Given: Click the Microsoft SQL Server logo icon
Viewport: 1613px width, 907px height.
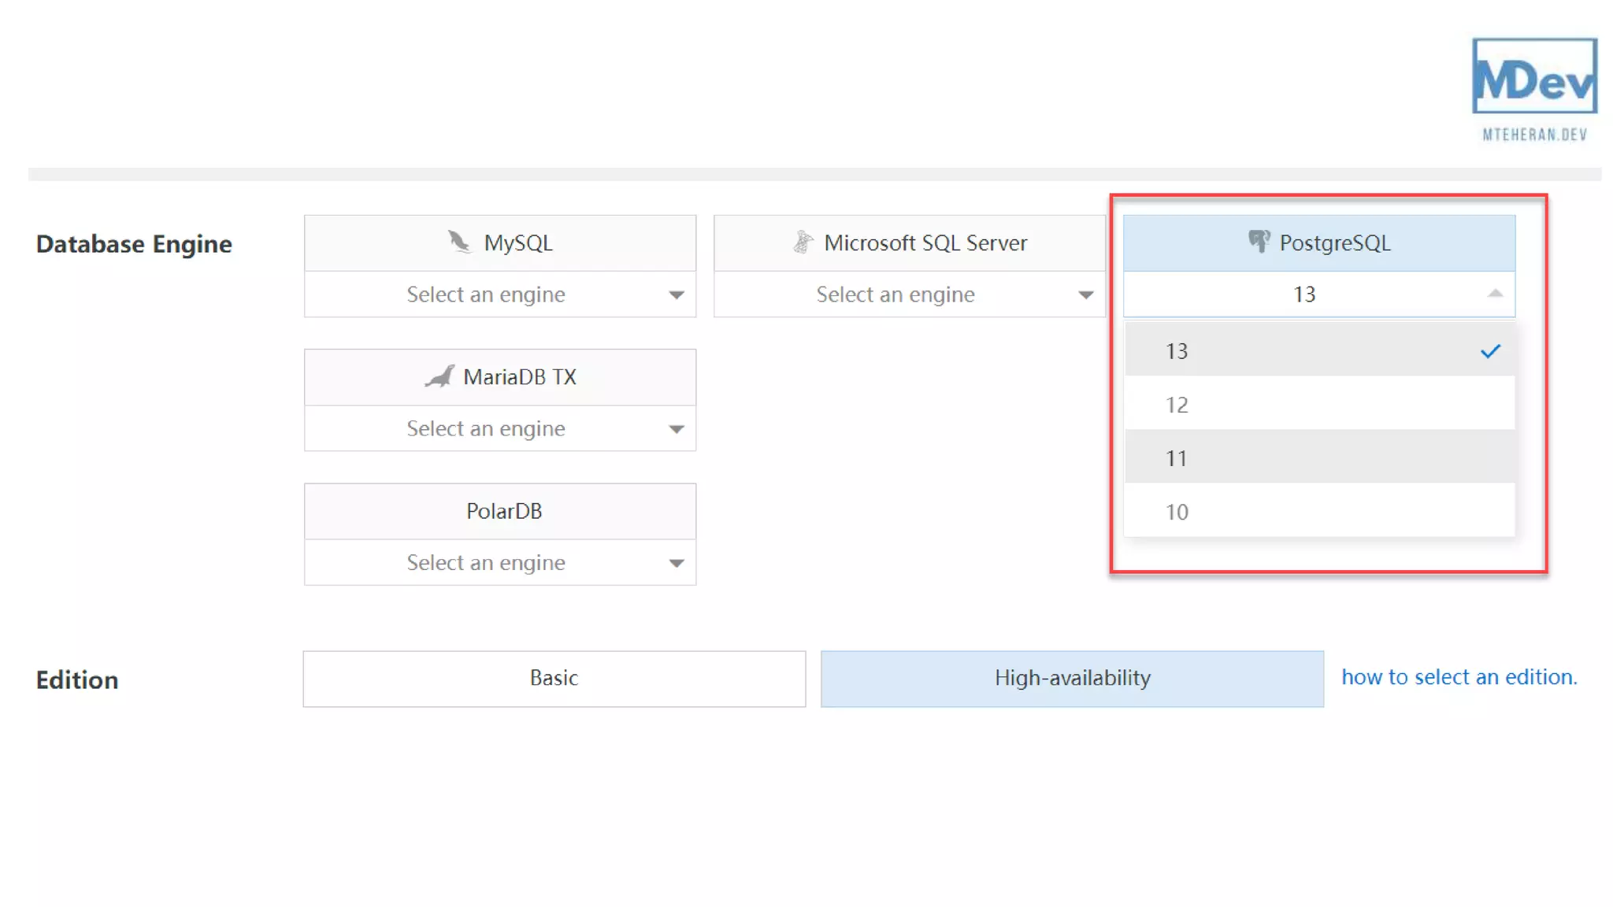Looking at the screenshot, I should coord(803,242).
